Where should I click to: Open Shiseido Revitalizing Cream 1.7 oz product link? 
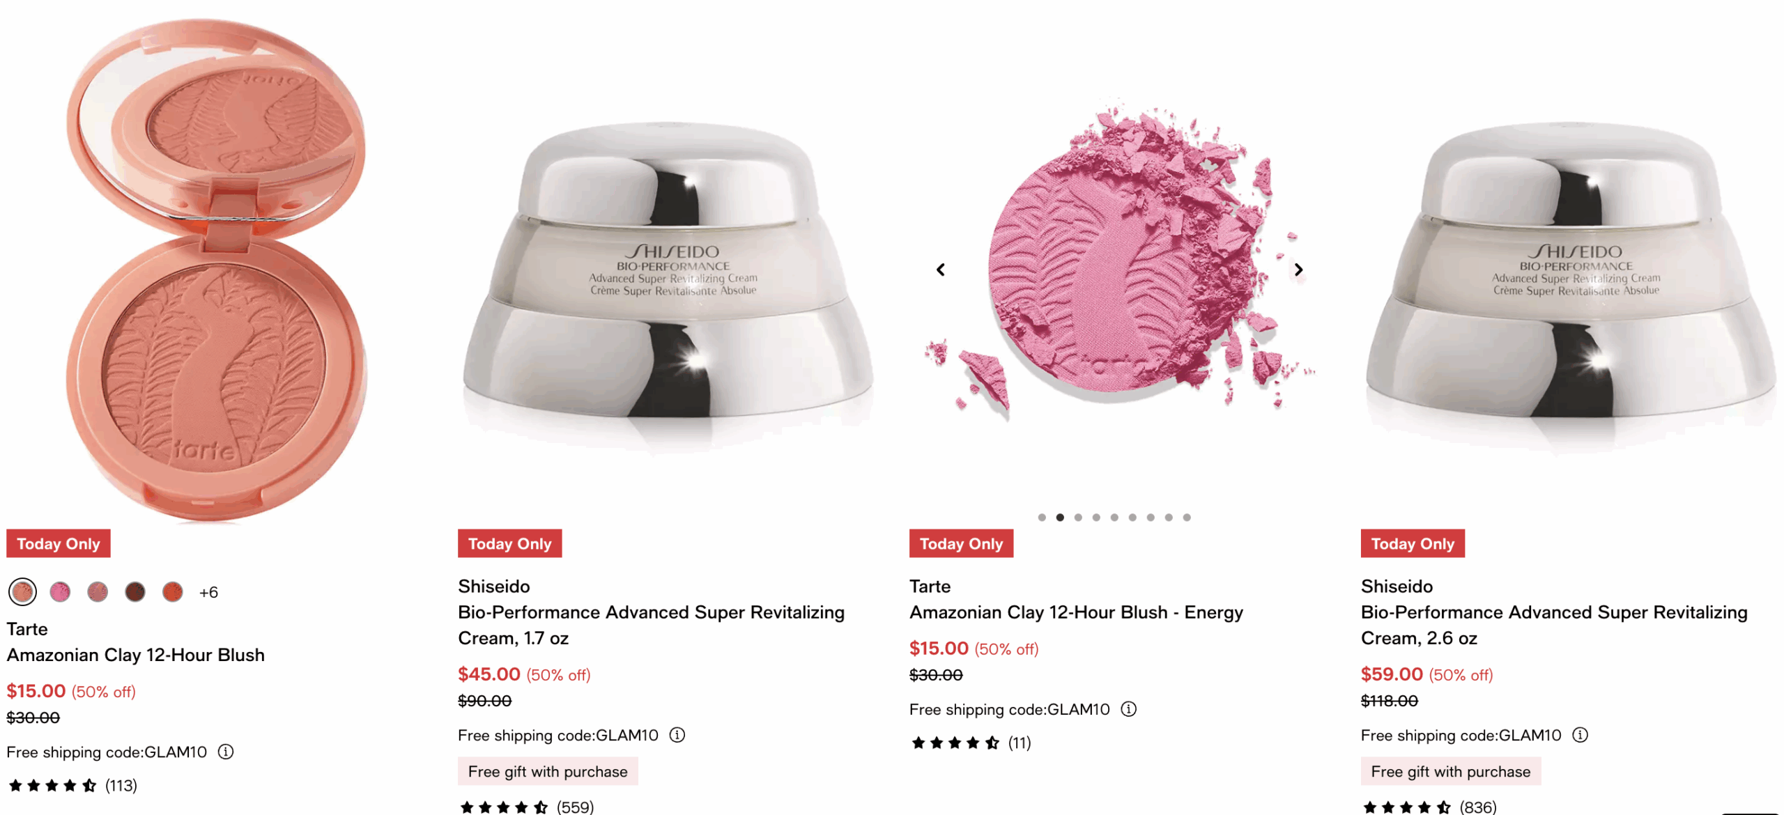point(651,625)
